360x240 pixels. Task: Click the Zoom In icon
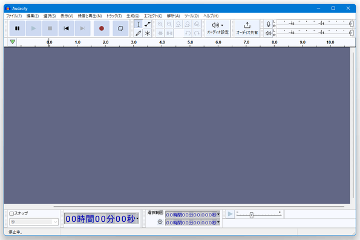click(160, 24)
